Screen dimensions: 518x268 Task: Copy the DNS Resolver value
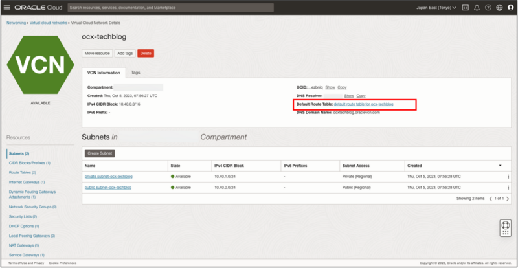[361, 96]
